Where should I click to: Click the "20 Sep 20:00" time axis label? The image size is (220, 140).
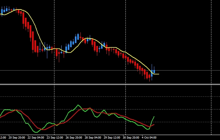click(x=17, y=138)
